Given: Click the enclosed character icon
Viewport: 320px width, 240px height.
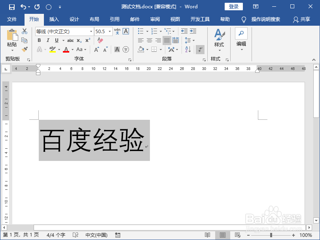Looking at the screenshot, I should [126, 49].
